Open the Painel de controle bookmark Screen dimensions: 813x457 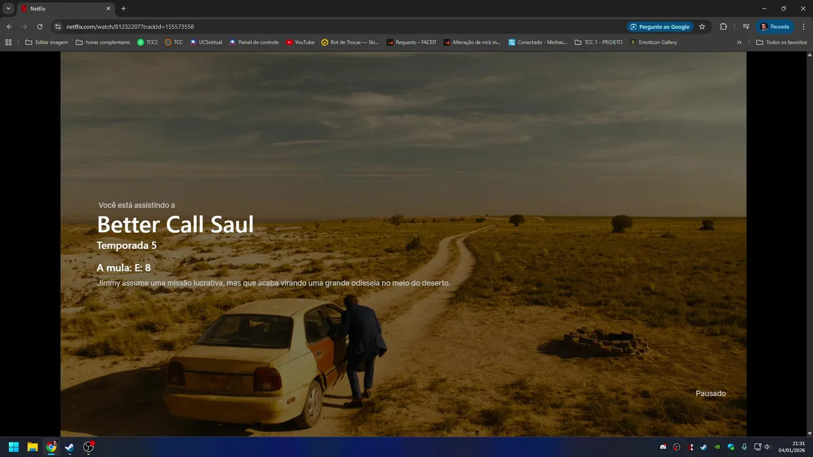pos(254,43)
